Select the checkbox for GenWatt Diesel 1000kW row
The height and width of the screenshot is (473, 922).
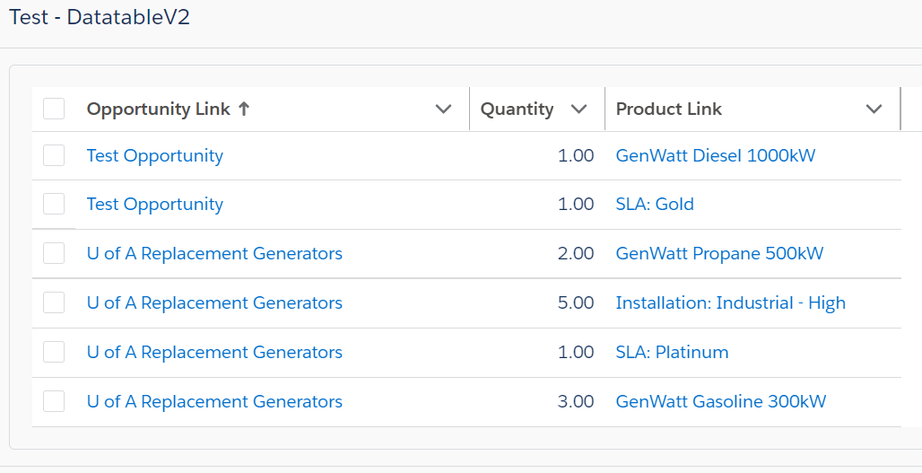54,155
